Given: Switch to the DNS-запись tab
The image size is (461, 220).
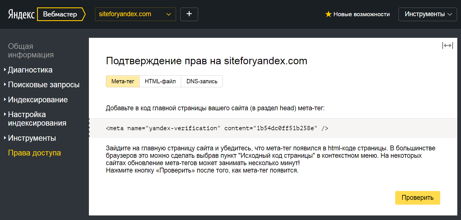Looking at the screenshot, I should 202,81.
